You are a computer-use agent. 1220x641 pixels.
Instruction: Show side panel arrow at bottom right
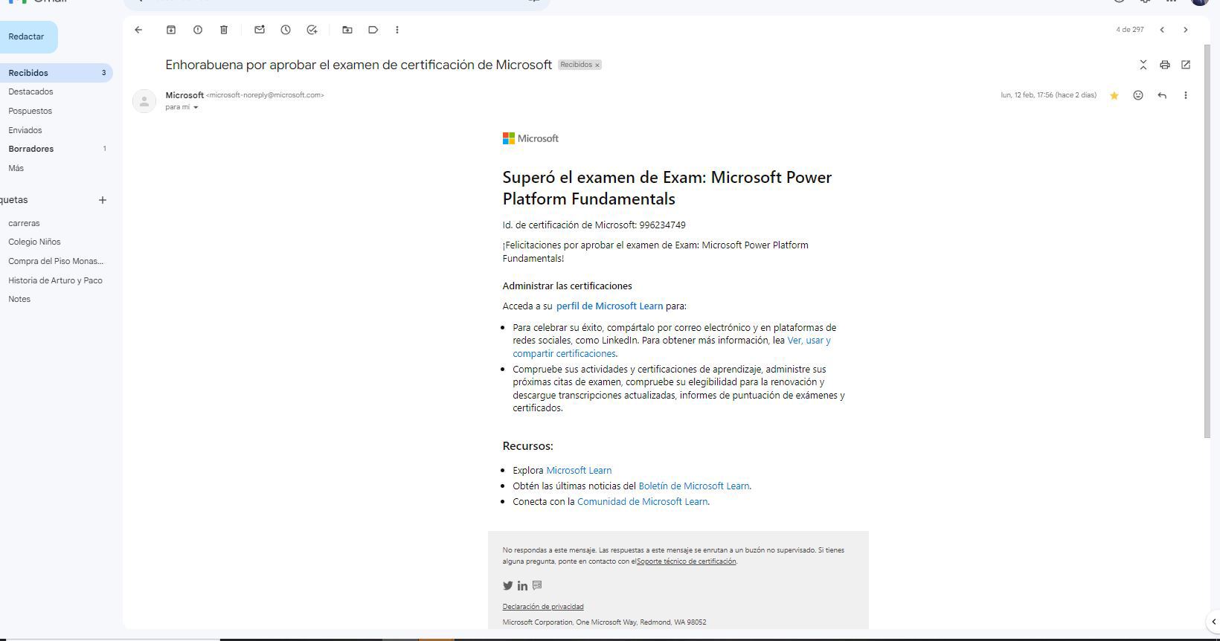point(1213,621)
